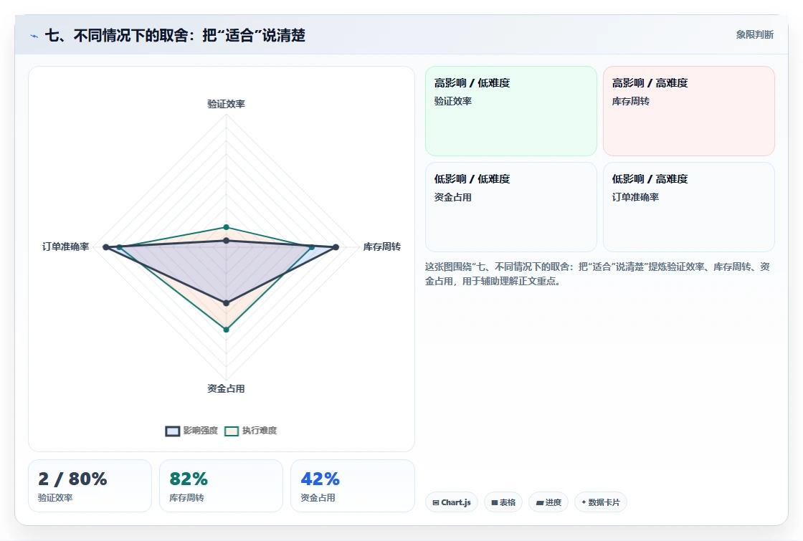
Task: Click the 进度 tag chip
Action: (x=548, y=502)
